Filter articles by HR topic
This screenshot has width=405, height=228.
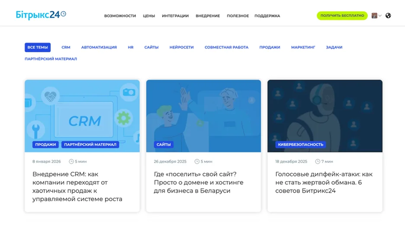click(x=131, y=47)
